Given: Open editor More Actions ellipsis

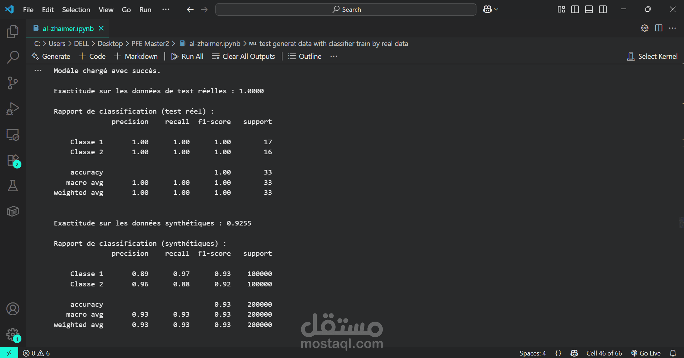Looking at the screenshot, I should 673,28.
